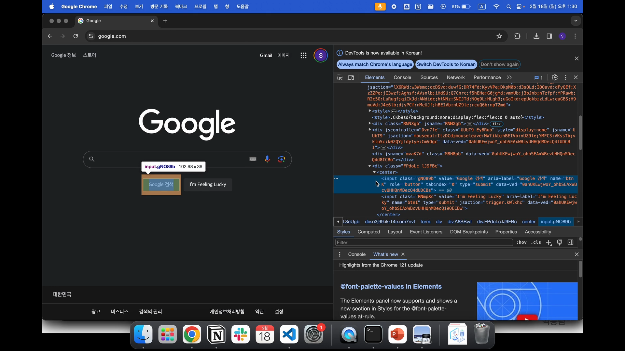Show more DevTools tabs via the chevron

coord(509,77)
